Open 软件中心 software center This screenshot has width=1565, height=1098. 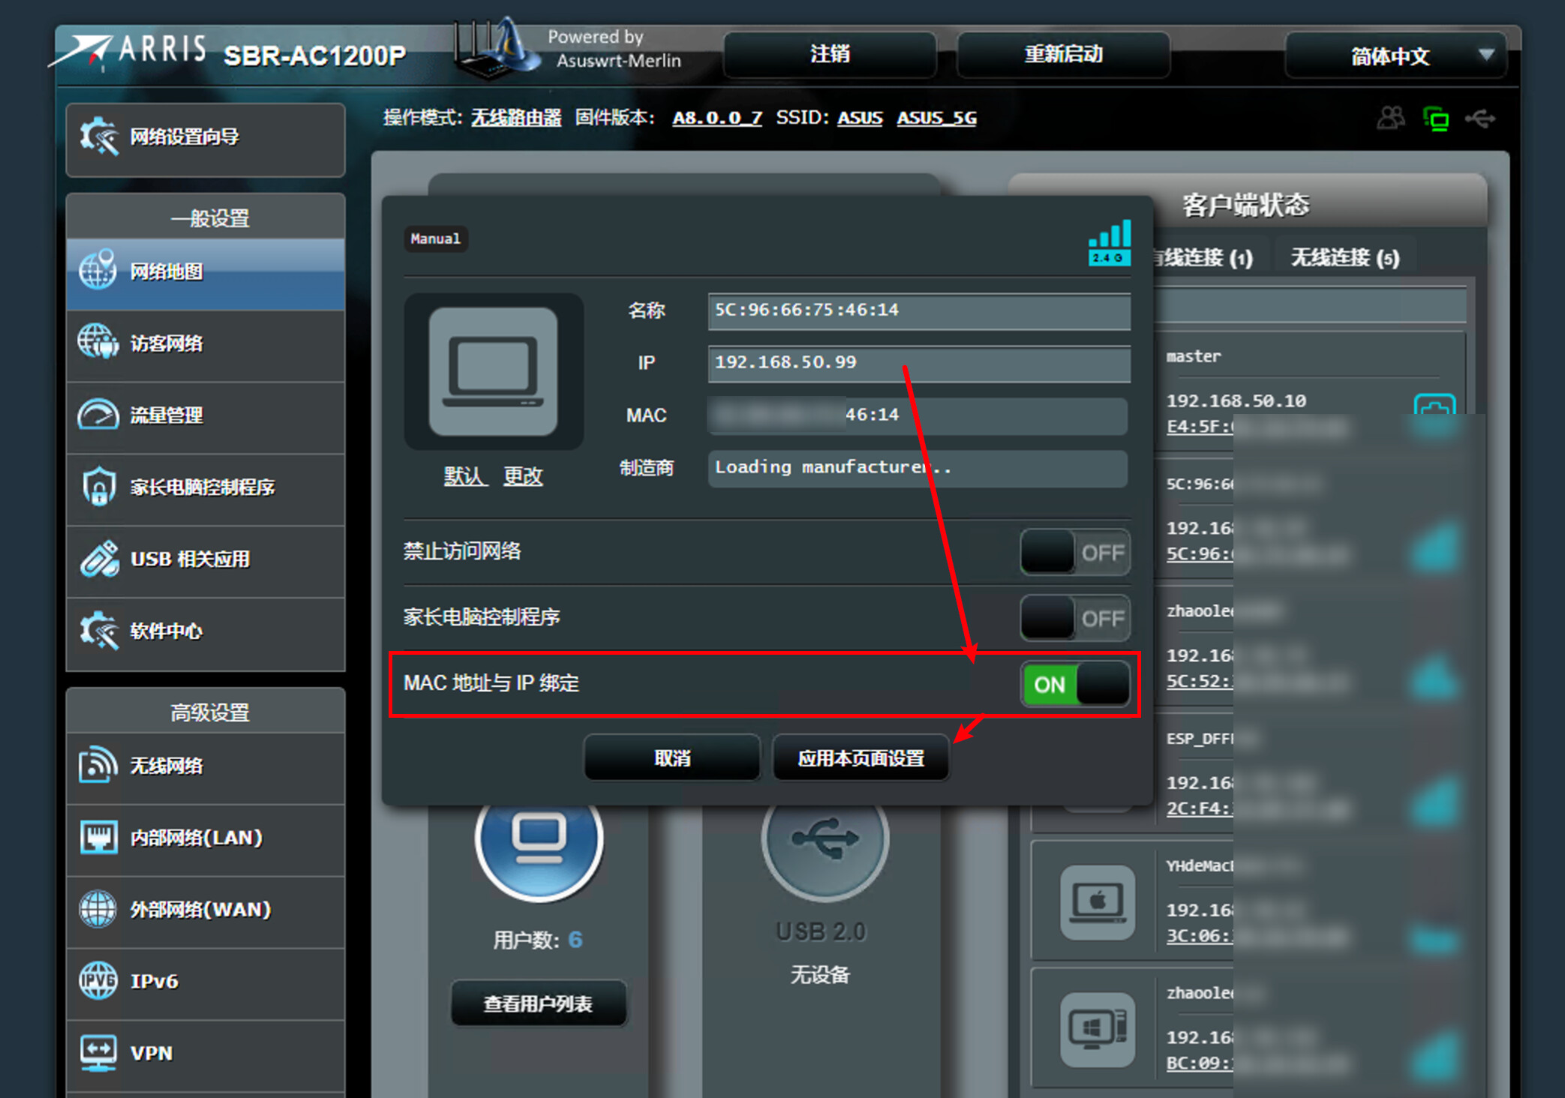pos(205,632)
